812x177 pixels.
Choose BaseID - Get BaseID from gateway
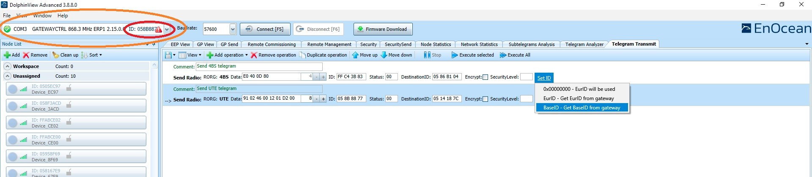(582, 108)
